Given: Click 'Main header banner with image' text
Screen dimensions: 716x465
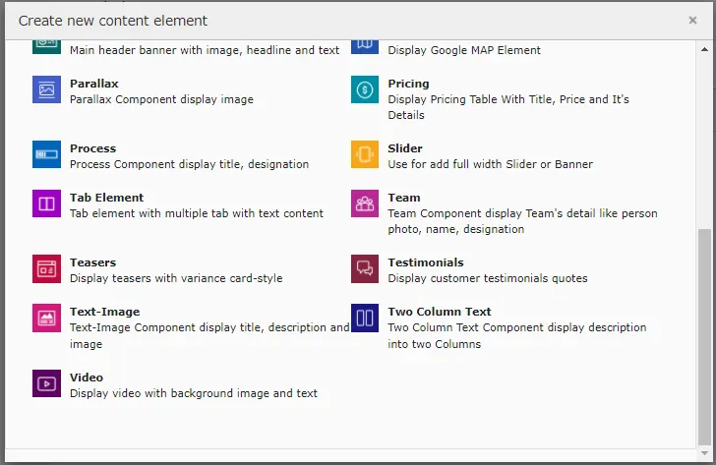Looking at the screenshot, I should (x=205, y=50).
